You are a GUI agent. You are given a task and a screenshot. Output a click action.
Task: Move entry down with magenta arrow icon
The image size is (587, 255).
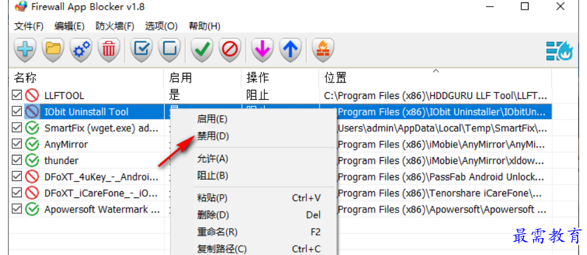pos(263,50)
